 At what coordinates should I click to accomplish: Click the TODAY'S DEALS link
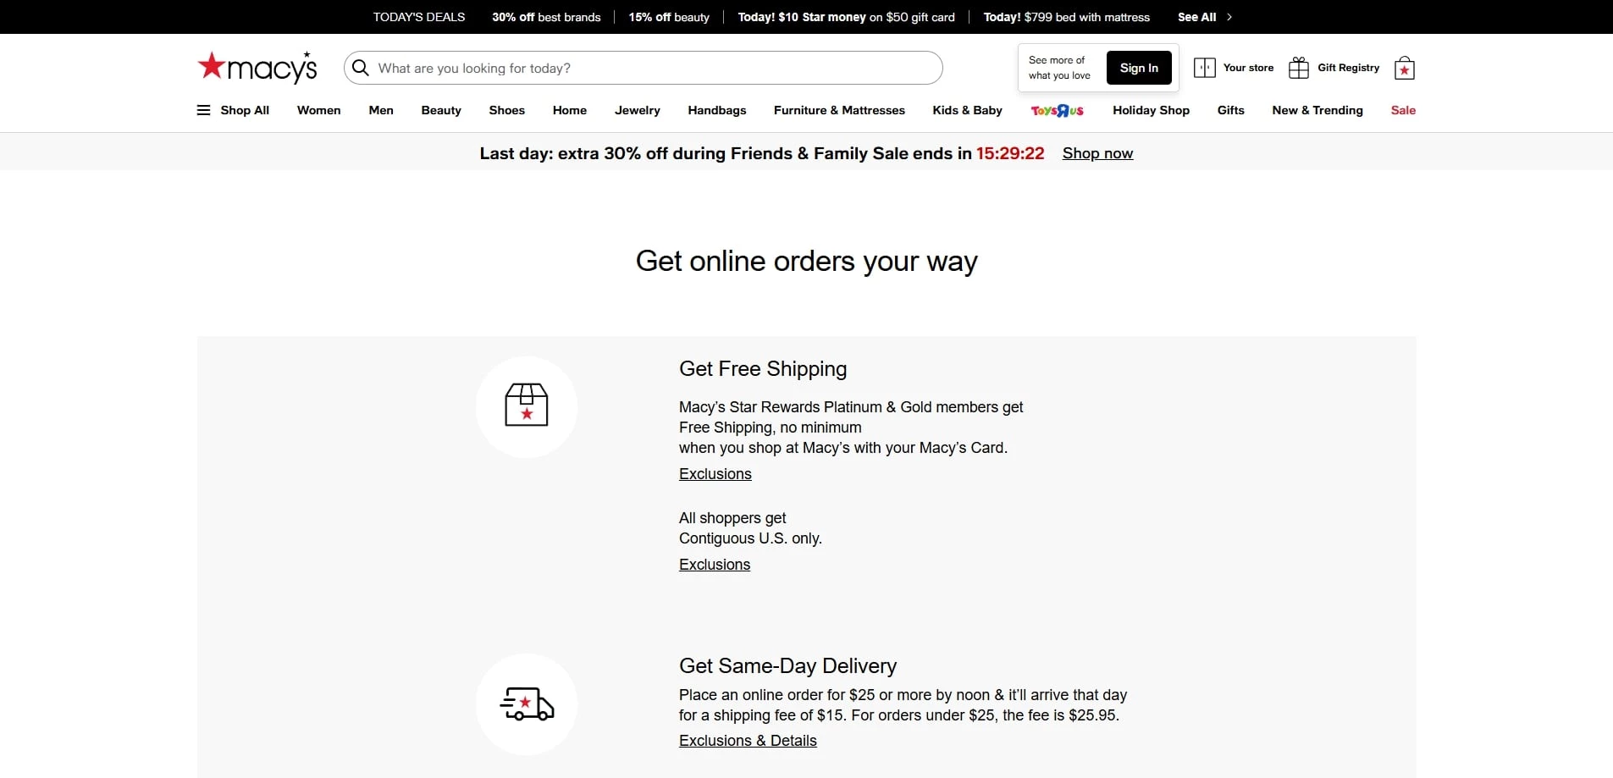click(x=418, y=17)
